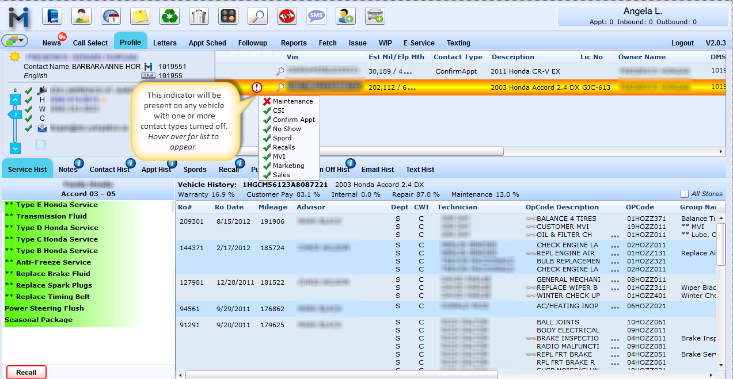
Task: Click the down arrow on contact slider
Action: [x=16, y=148]
